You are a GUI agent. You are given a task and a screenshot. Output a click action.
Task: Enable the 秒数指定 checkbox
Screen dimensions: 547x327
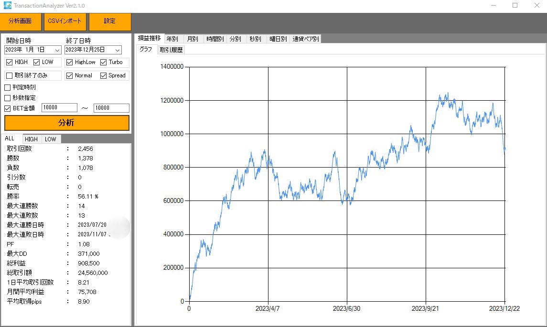(7, 98)
